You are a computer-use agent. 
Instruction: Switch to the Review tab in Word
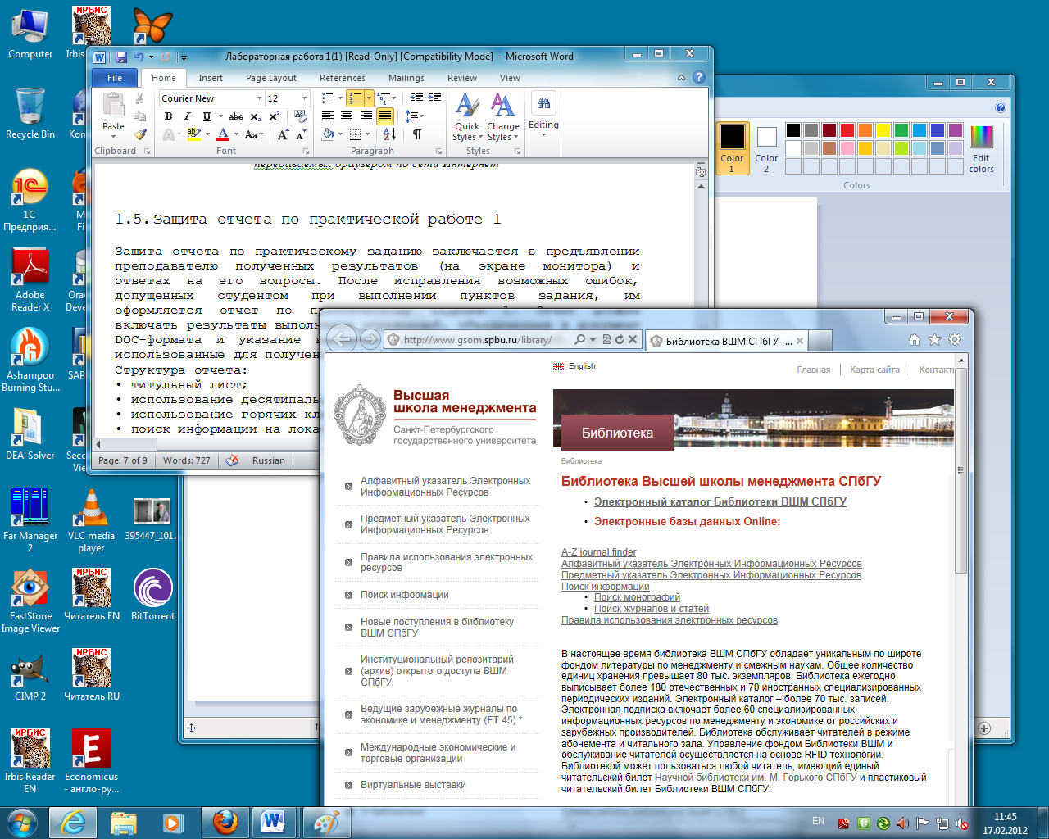coord(462,78)
